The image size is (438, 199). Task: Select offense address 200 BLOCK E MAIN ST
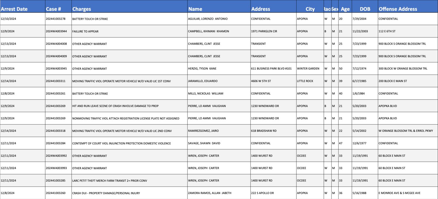coord(392,81)
